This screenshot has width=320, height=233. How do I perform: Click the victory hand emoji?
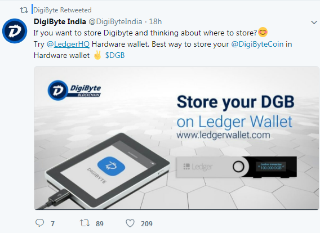97,55
